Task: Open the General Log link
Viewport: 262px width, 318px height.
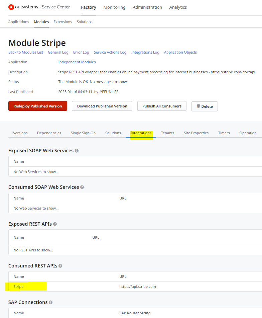Action: (58, 52)
